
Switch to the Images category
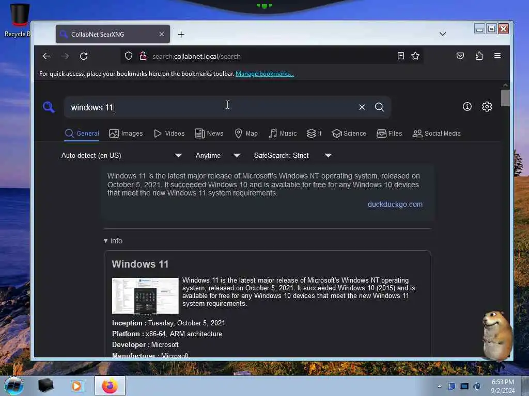coord(126,134)
